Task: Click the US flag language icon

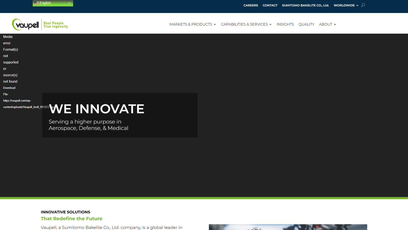Action: [36, 3]
